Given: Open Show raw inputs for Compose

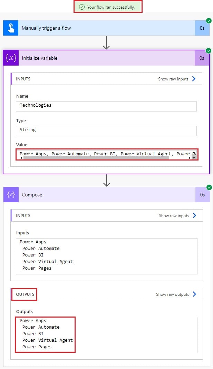Looking at the screenshot, I should point(174,216).
